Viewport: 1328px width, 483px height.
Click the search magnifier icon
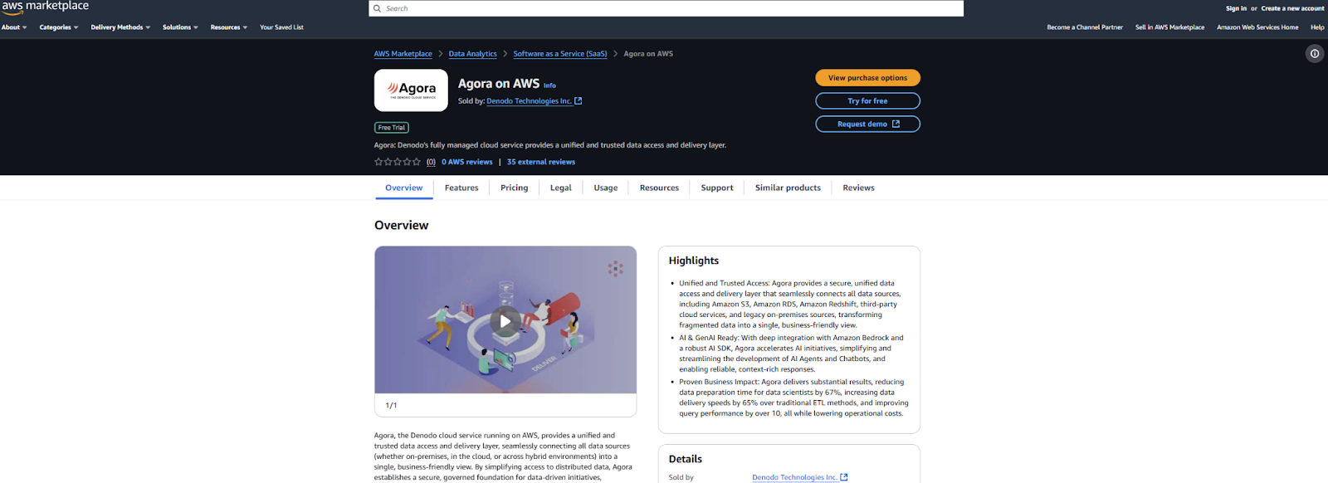[378, 8]
